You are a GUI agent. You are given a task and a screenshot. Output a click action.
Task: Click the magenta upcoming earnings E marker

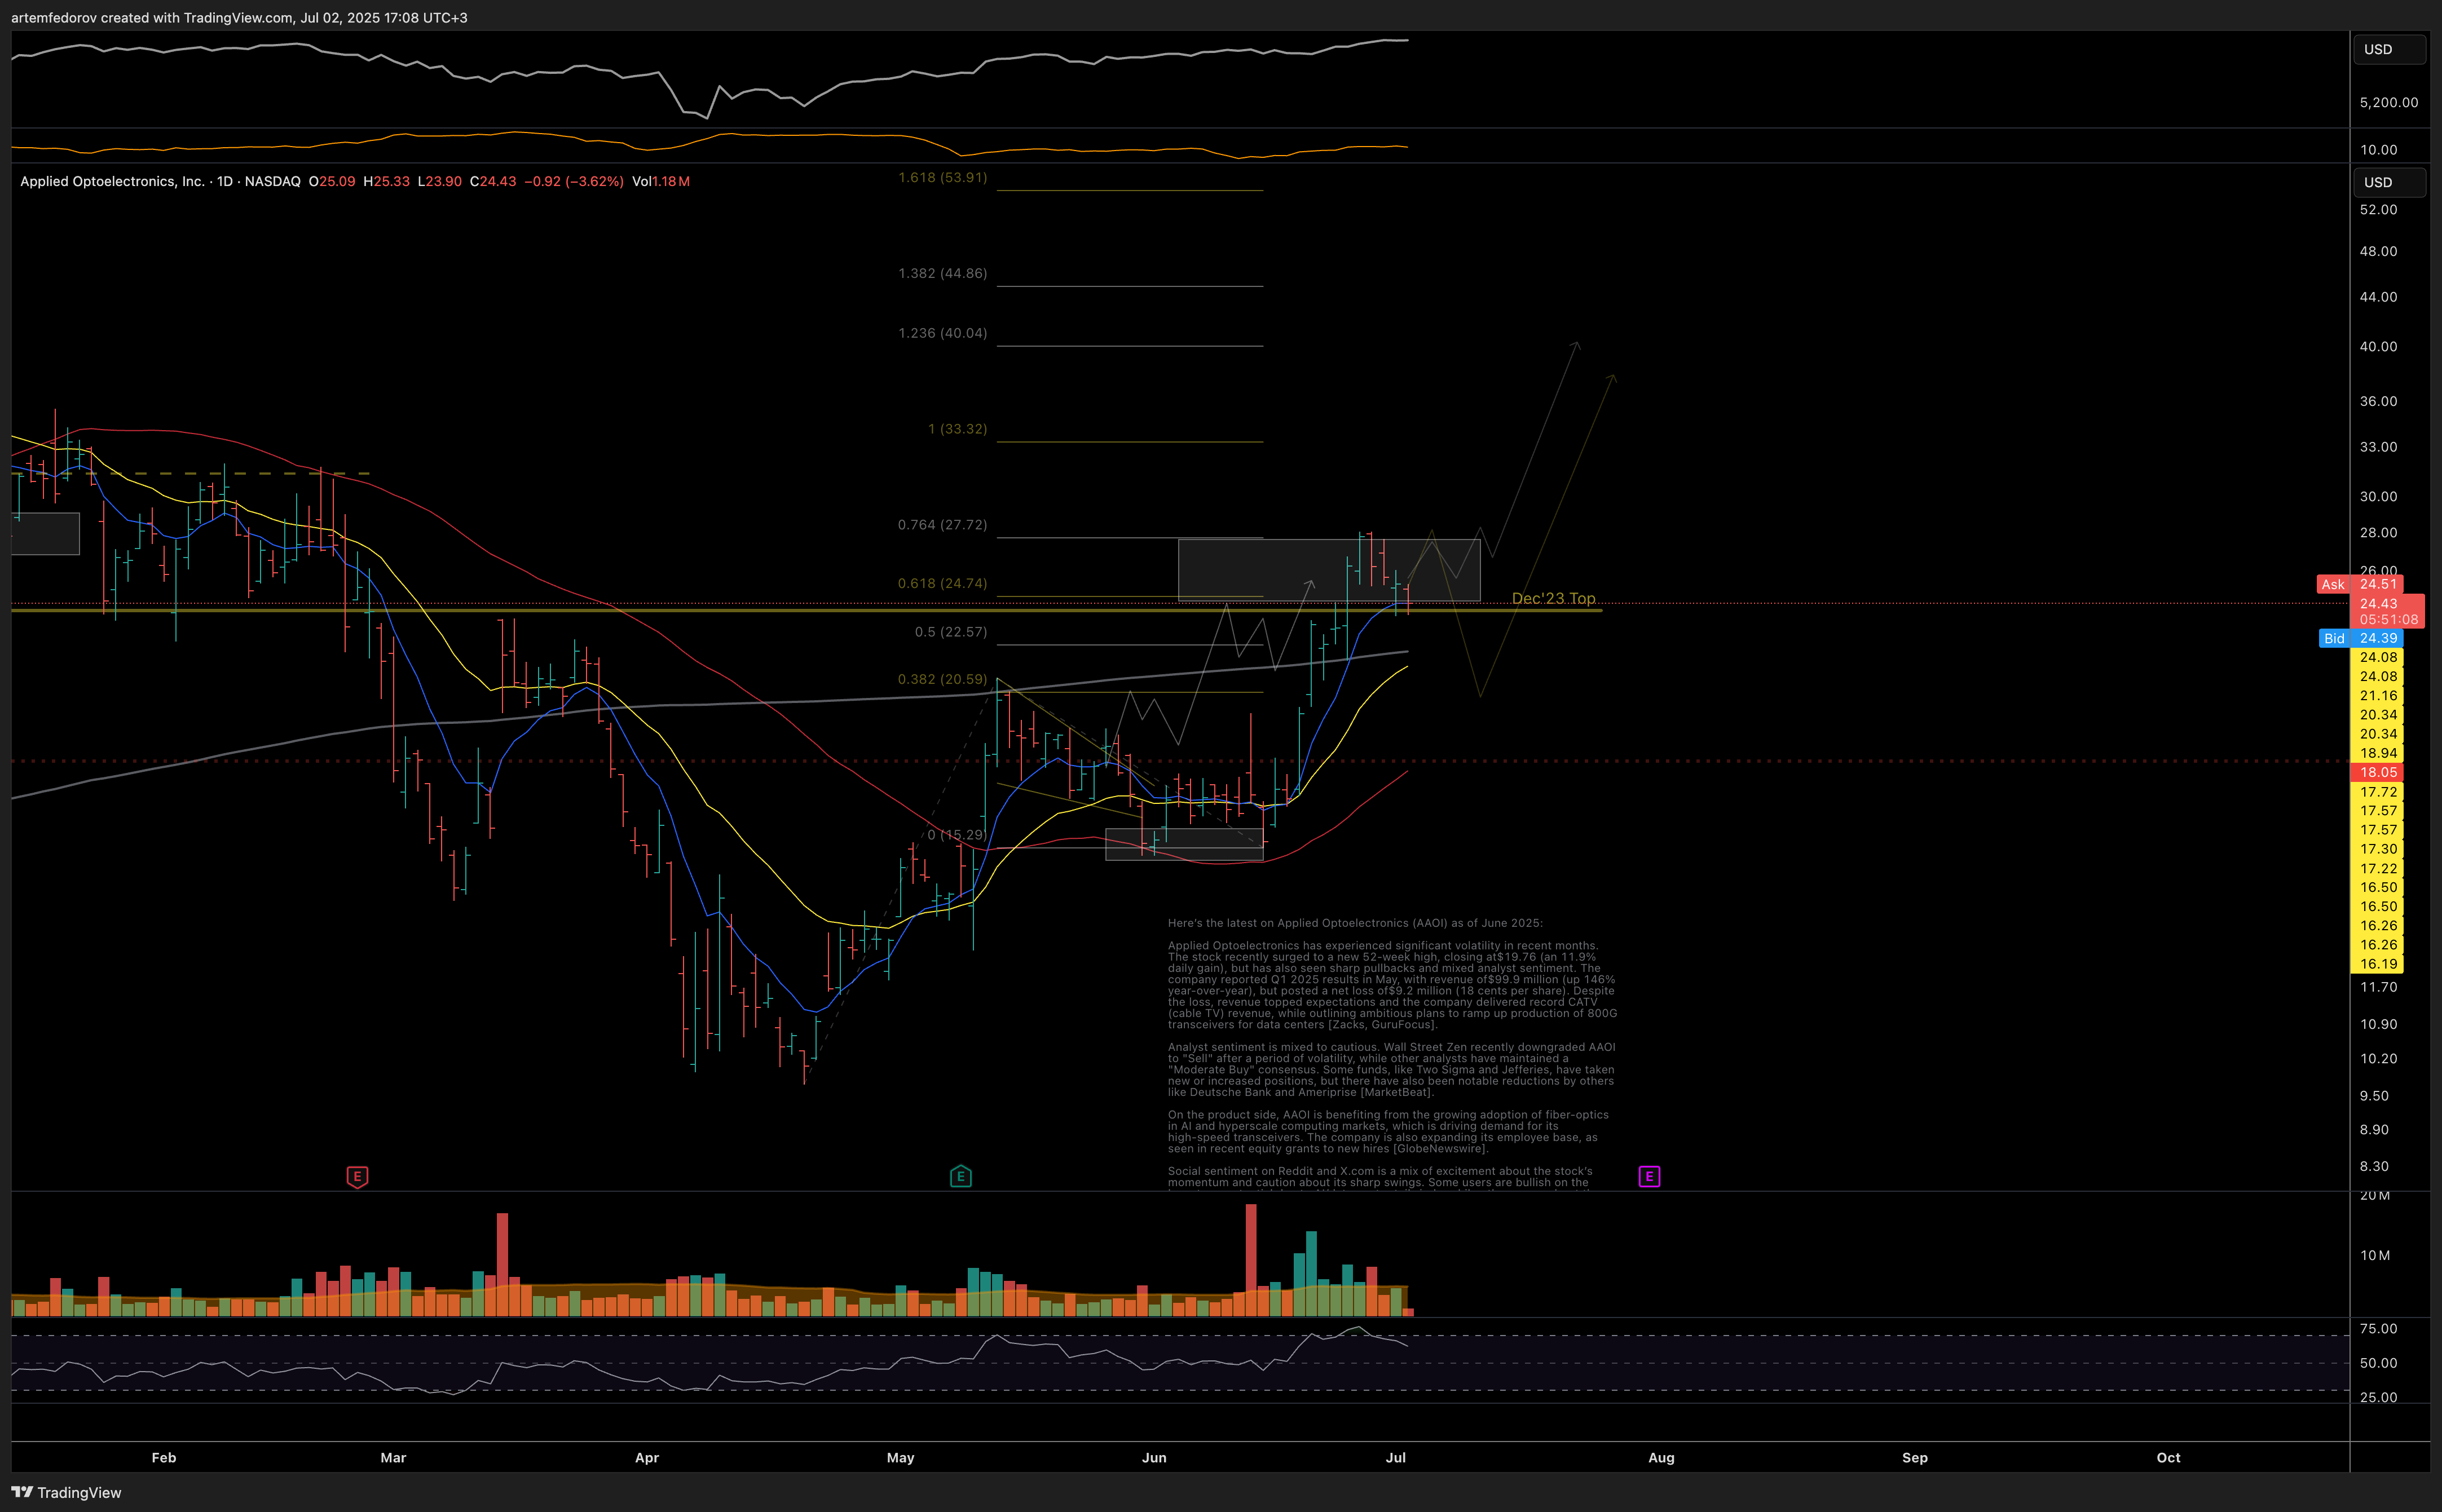(x=1650, y=1177)
